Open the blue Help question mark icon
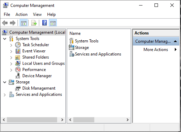This screenshot has width=181, height=132. coord(44,23)
